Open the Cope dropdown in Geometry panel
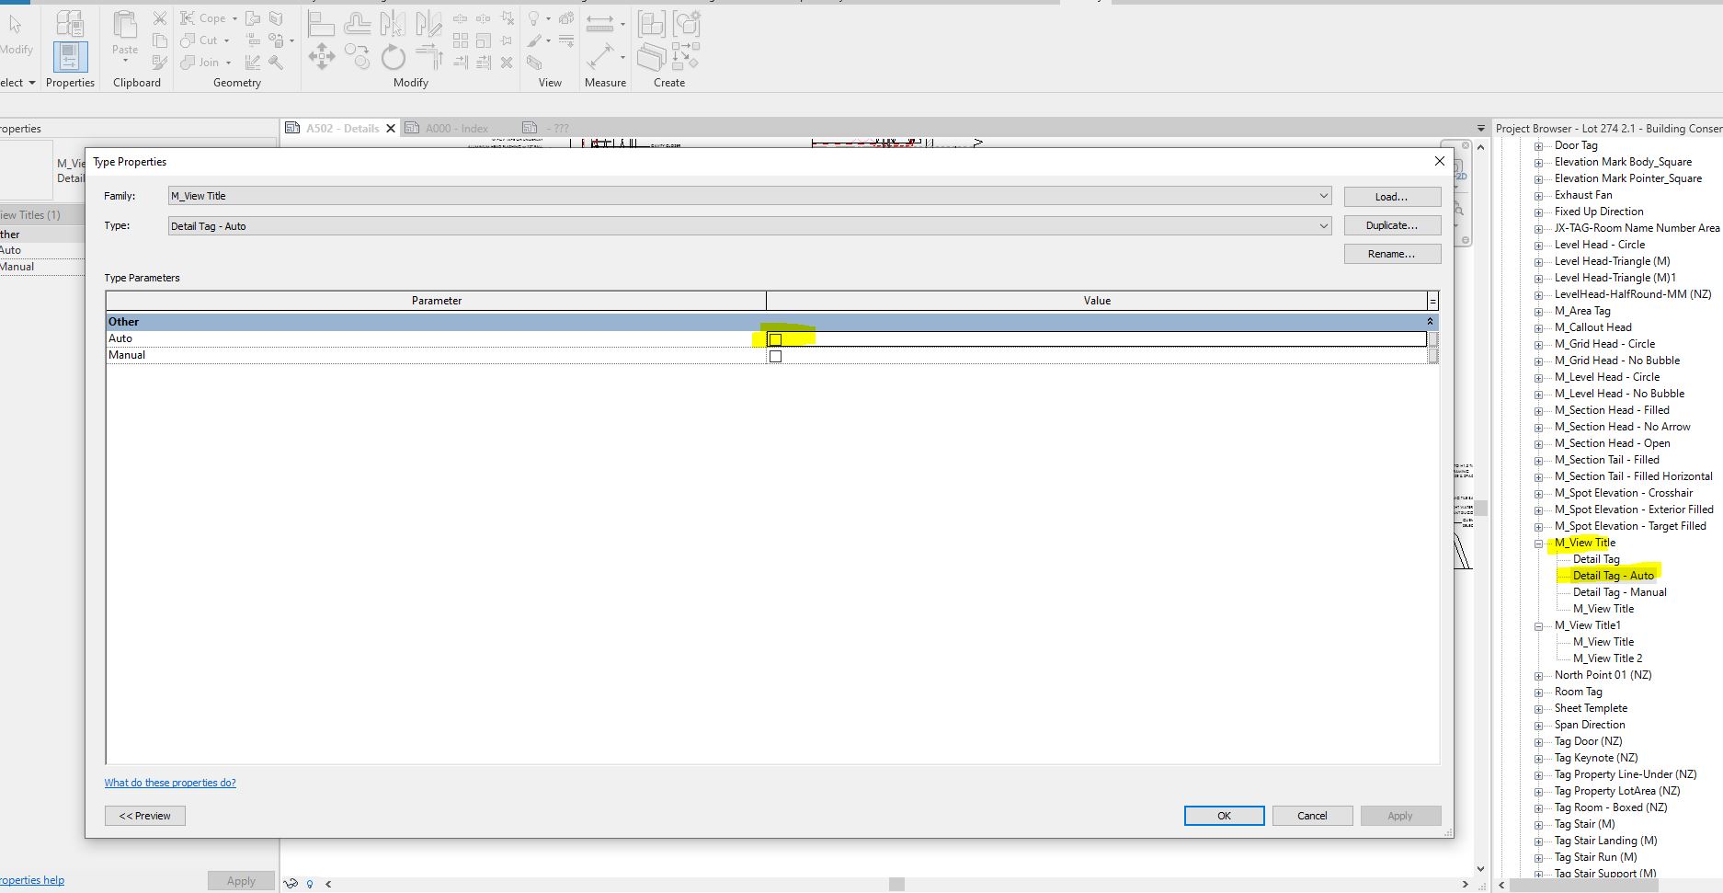Image resolution: width=1723 pixels, height=893 pixels. coord(234,18)
